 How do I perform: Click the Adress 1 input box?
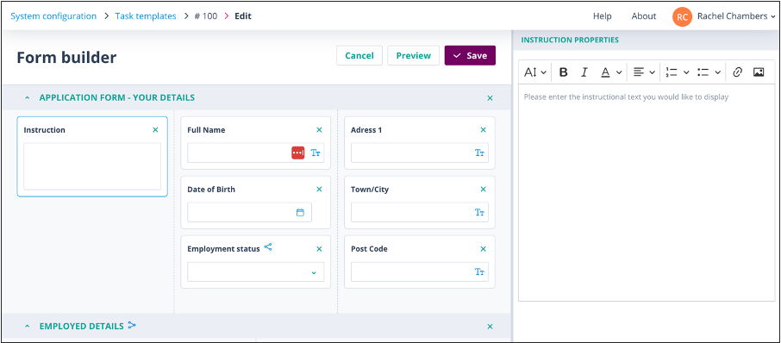(x=420, y=153)
